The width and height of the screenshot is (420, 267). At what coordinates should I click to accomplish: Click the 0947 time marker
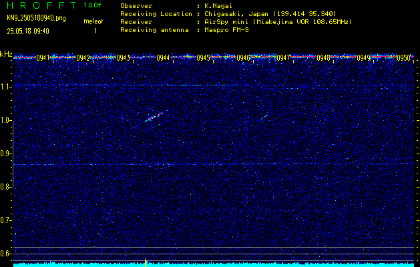283,57
